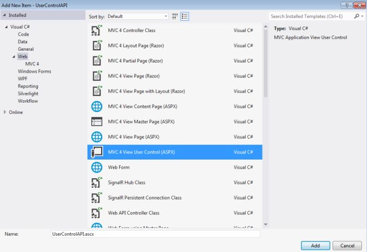Viewport: 367px width, 252px height.
Task: Click the Web Form globe icon
Action: coord(97,167)
